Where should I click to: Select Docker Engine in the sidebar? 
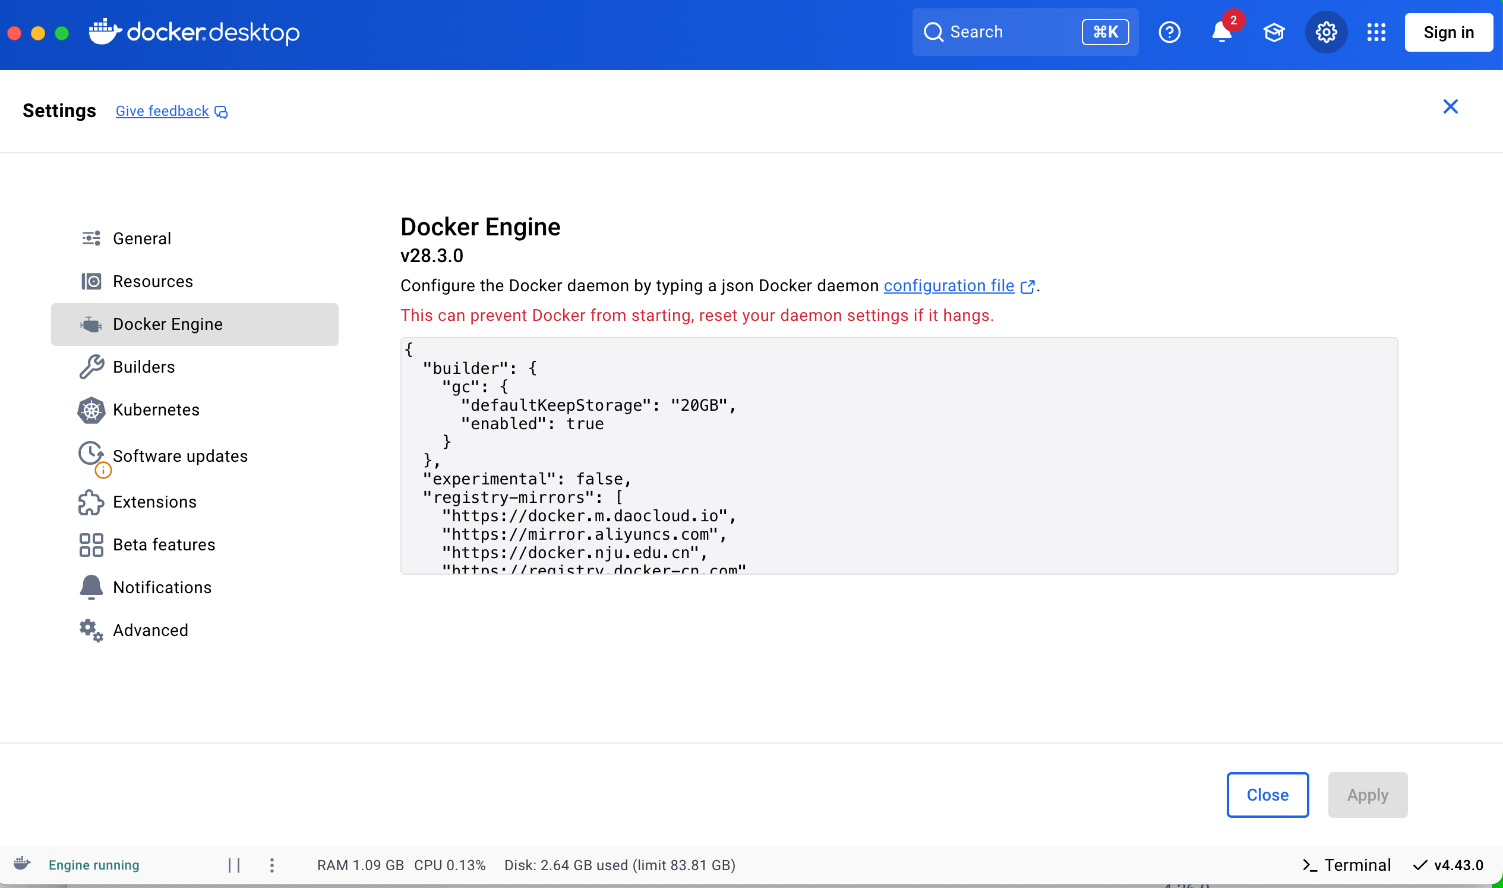coord(194,325)
